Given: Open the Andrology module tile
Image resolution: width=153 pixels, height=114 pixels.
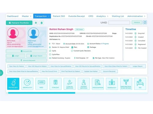Looking at the screenshot, I should 27,84.
